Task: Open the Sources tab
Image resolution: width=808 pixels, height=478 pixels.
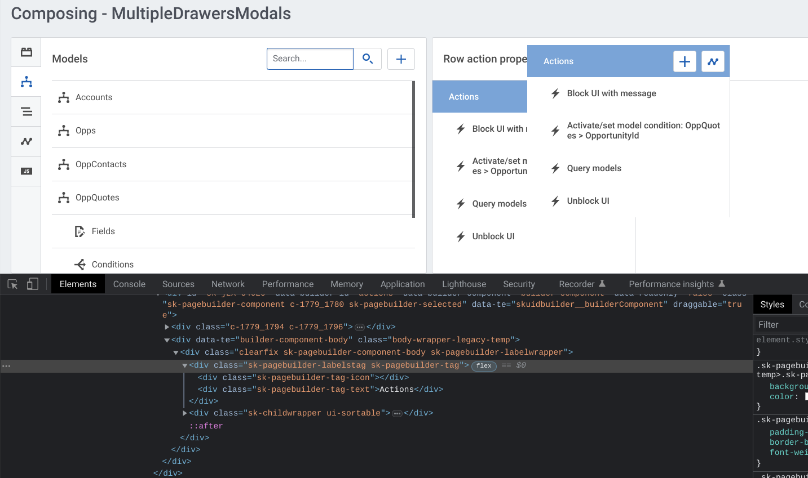Action: click(178, 284)
